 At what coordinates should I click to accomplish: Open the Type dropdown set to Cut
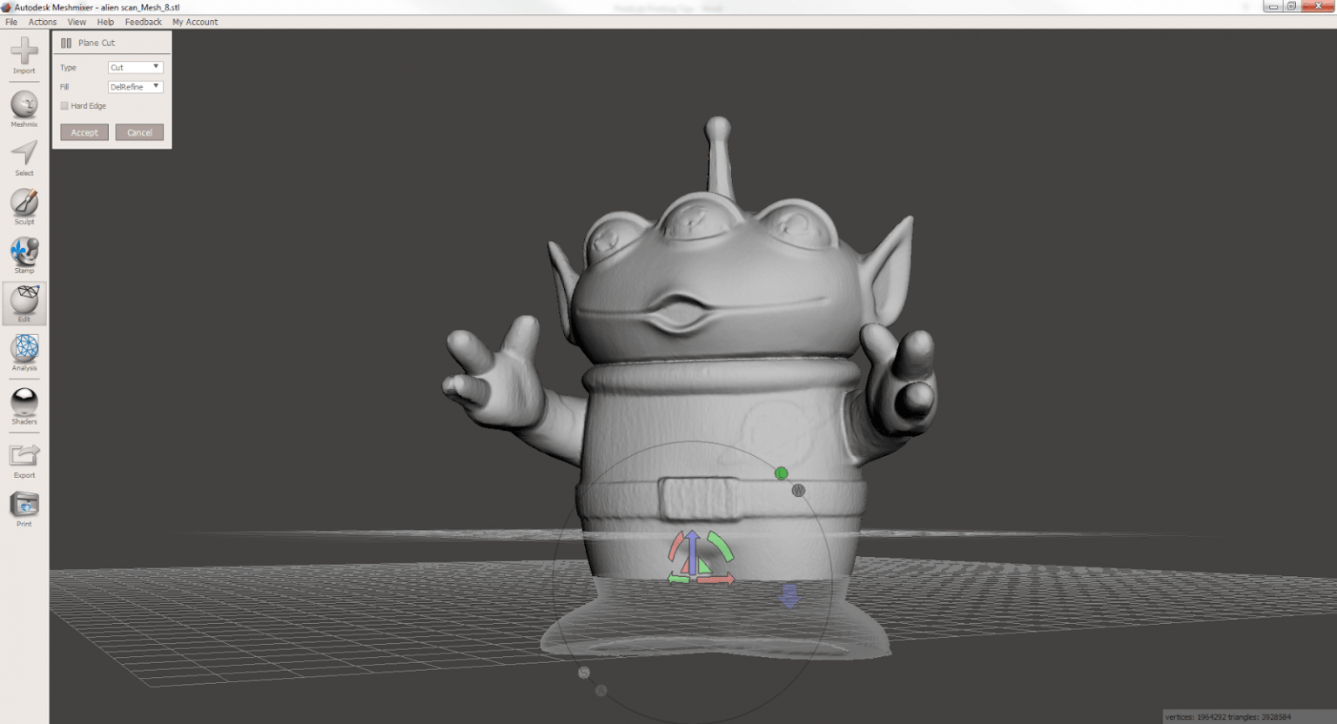tap(135, 67)
